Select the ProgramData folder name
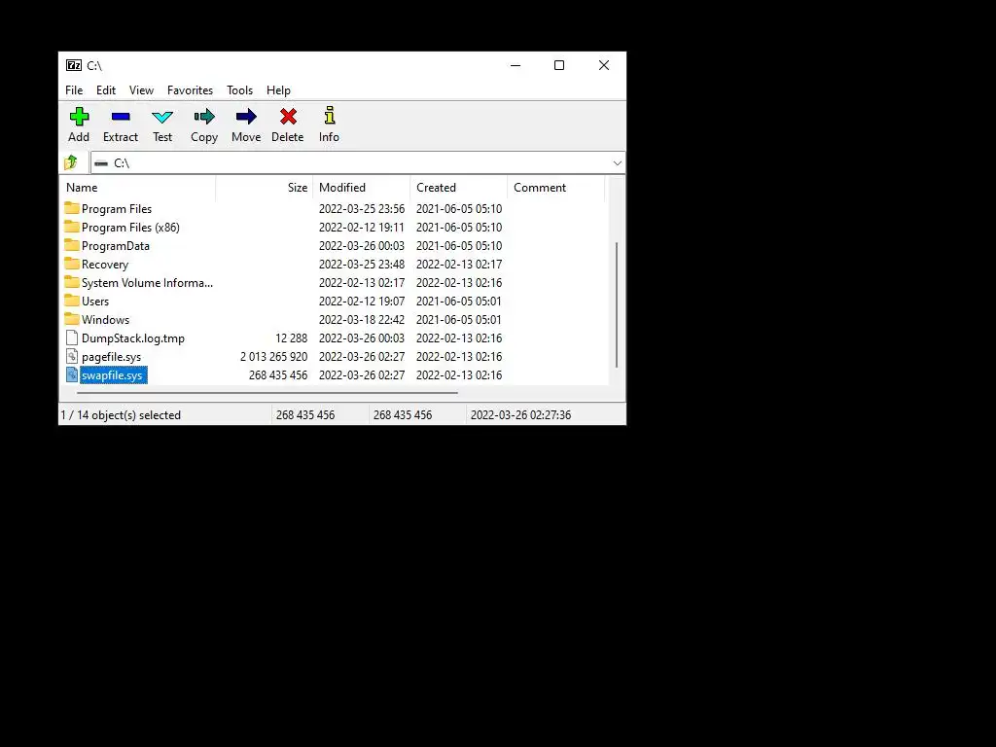Screen dimensions: 996x747 click(x=116, y=245)
